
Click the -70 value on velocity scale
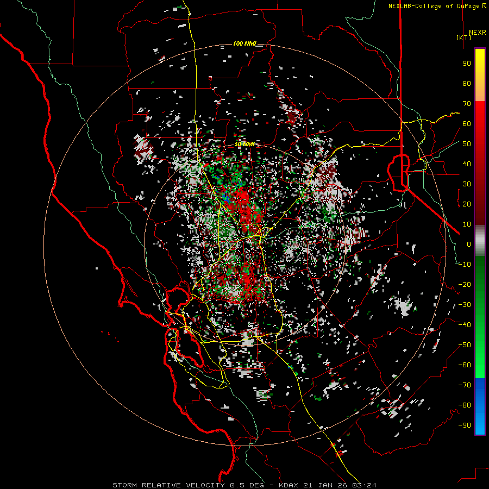(465, 385)
